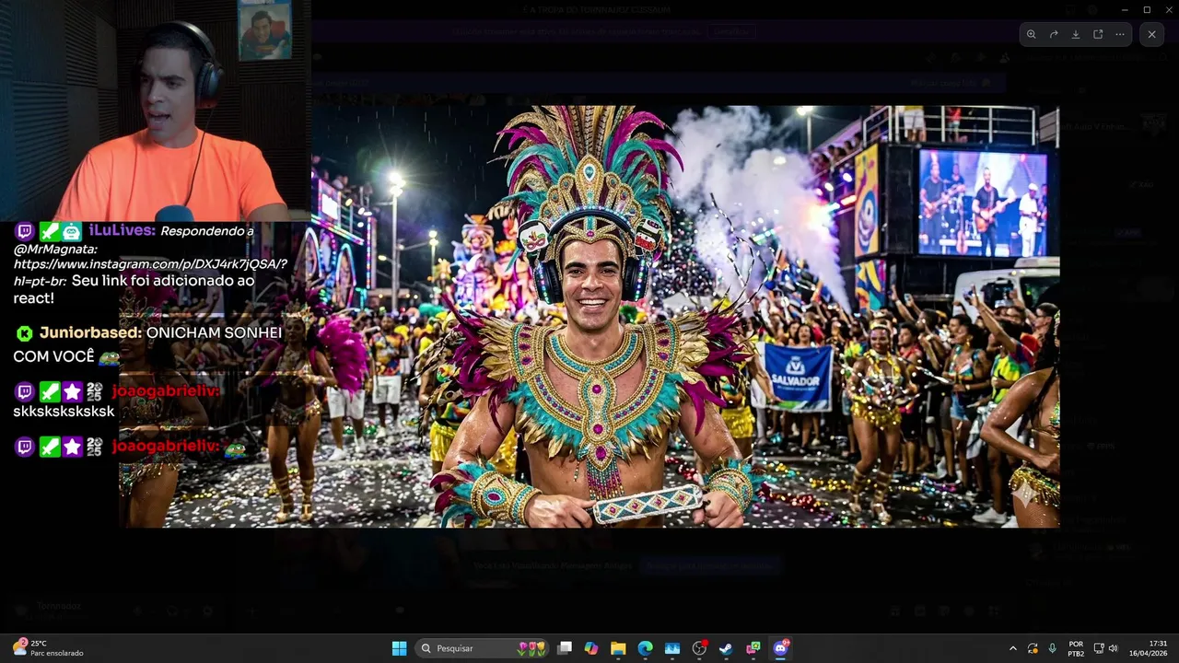This screenshot has width=1179, height=663.
Task: Click the Twitch badge next to iLuLives
Action: pyautogui.click(x=25, y=231)
